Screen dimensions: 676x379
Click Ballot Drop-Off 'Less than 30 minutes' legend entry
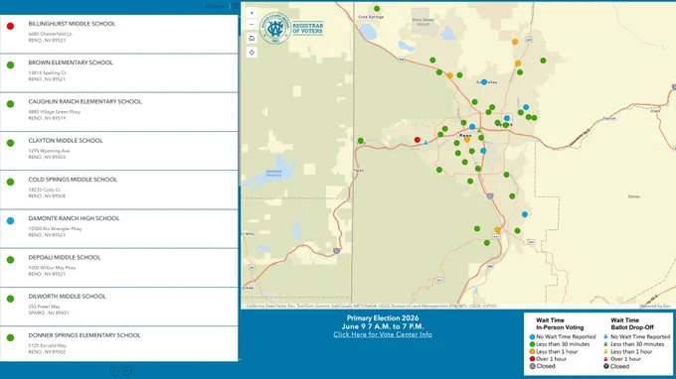pyautogui.click(x=633, y=344)
